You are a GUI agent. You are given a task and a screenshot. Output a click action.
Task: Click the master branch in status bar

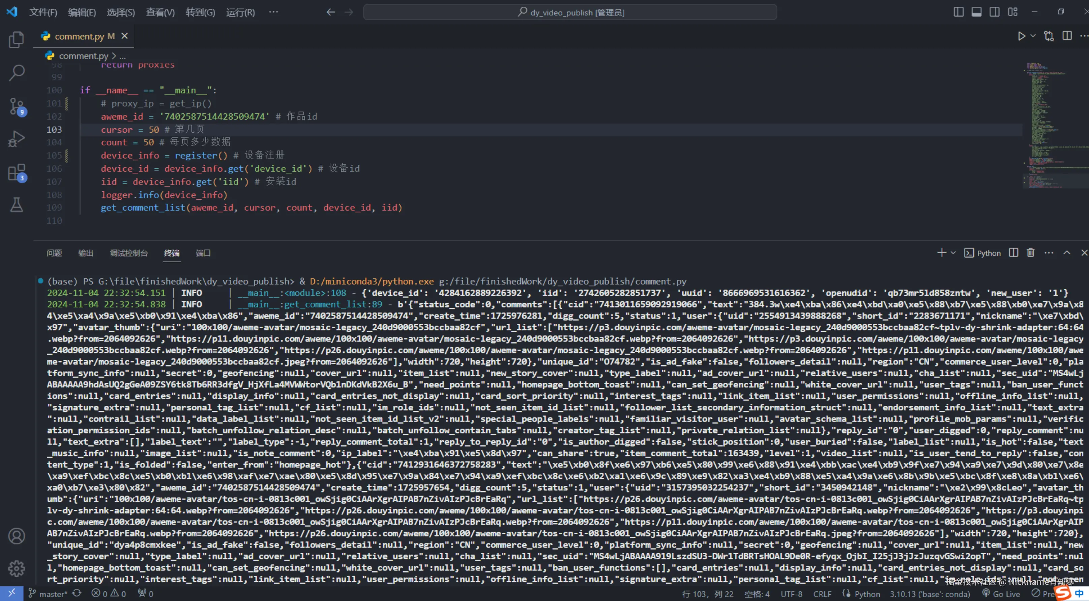pyautogui.click(x=49, y=594)
